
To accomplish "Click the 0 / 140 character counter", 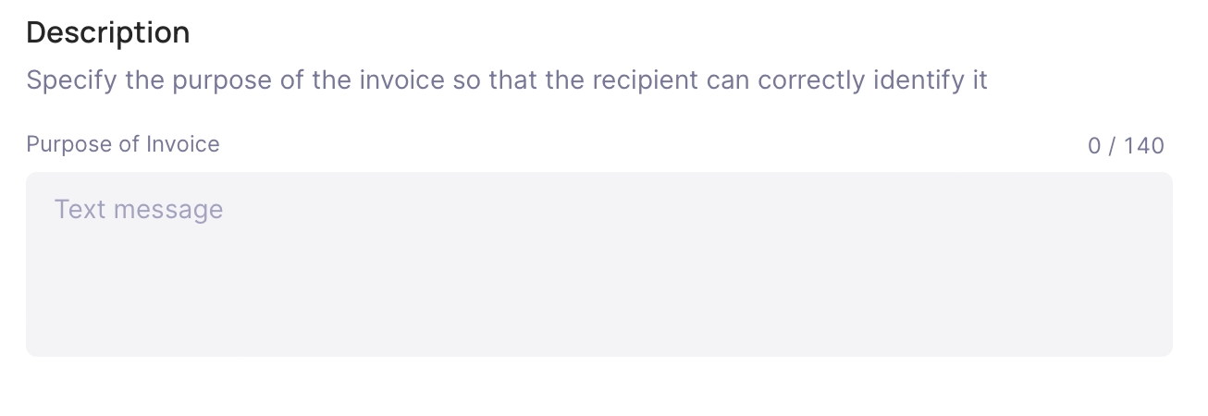I will tap(1126, 145).
